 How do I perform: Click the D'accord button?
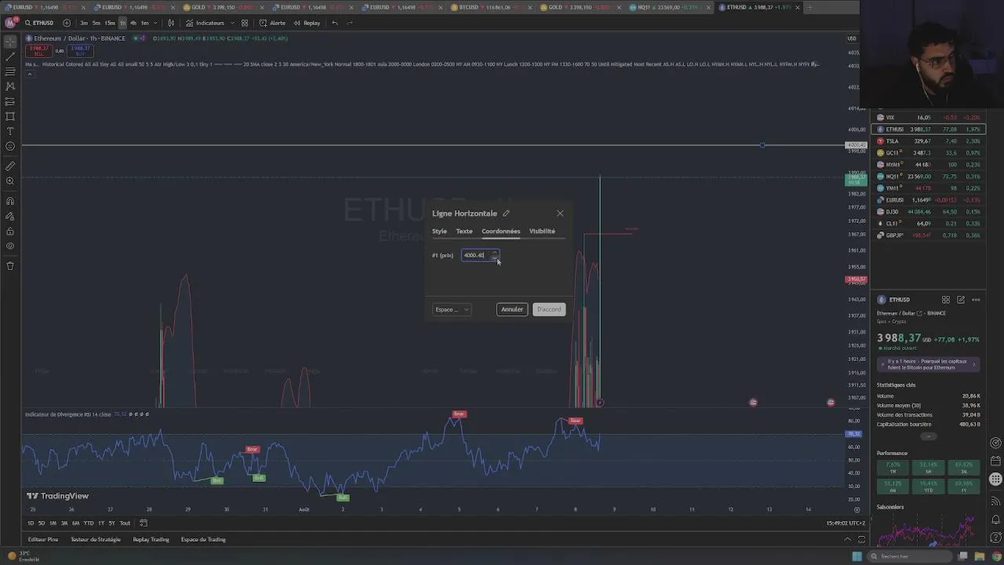pyautogui.click(x=549, y=309)
